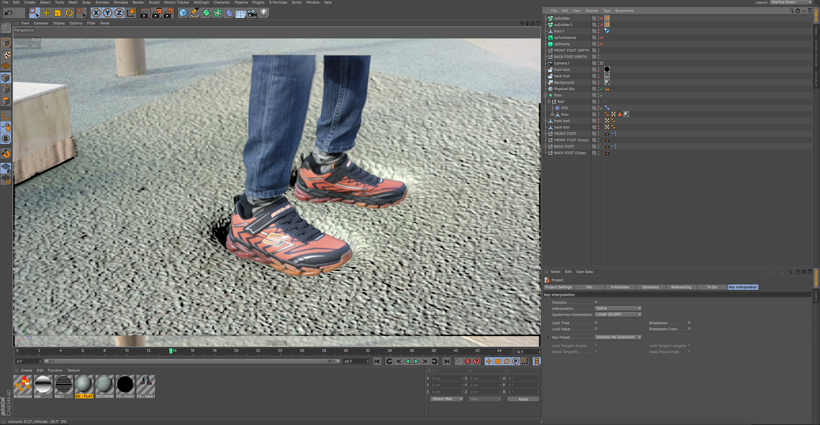Open the Simulate menu
Image resolution: width=820 pixels, height=425 pixels.
tap(121, 3)
